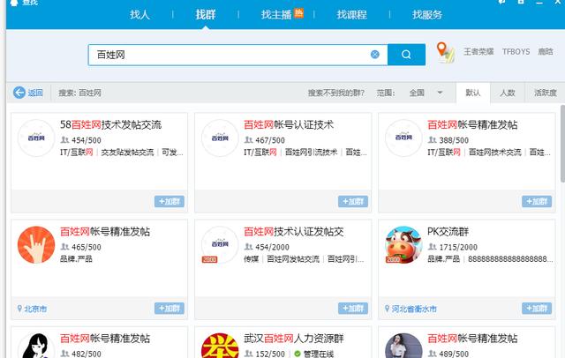Open the 找课程 tab
This screenshot has width=565, height=358.
point(351,15)
